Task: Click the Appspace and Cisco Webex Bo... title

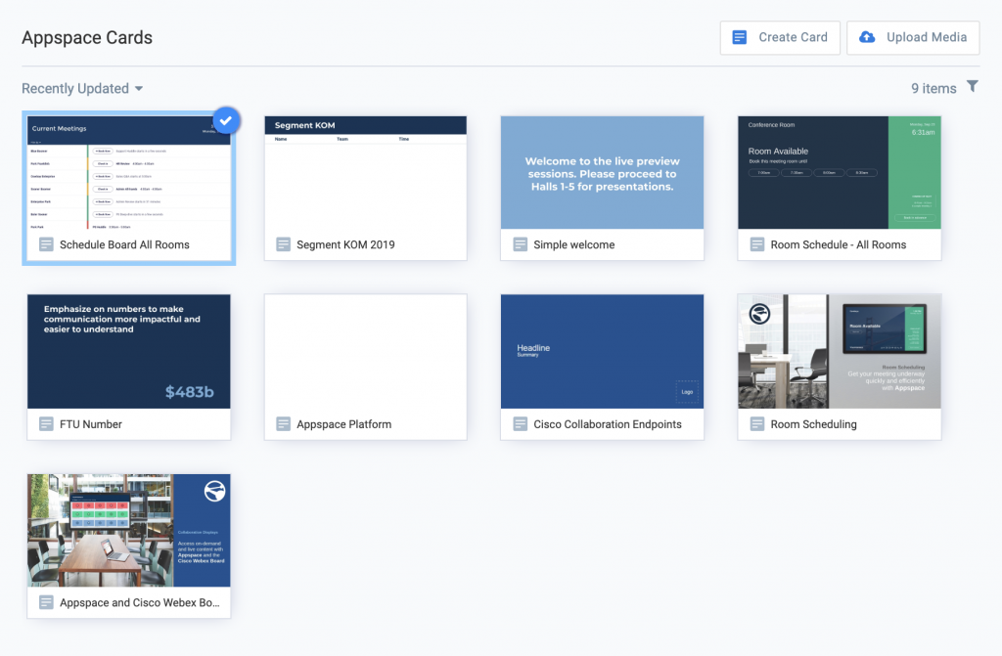Action: point(139,602)
